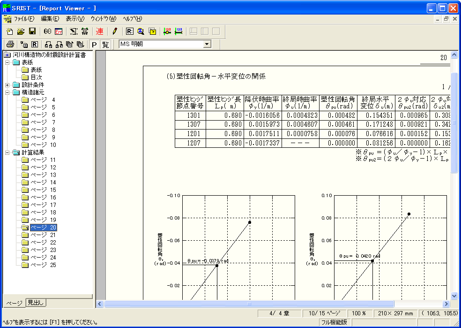461x328 pixels.
Task: Click table cell 1301 in the report
Action: click(190, 115)
